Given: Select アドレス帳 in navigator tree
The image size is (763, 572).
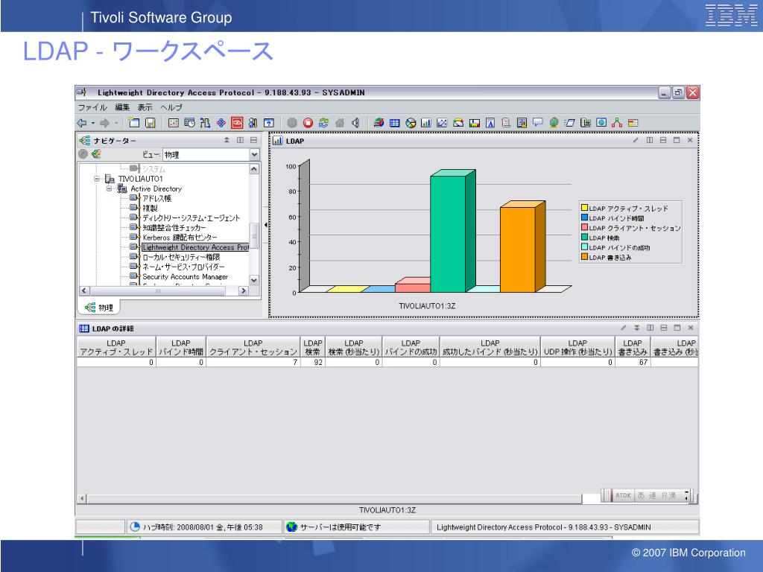Looking at the screenshot, I should pos(156,198).
